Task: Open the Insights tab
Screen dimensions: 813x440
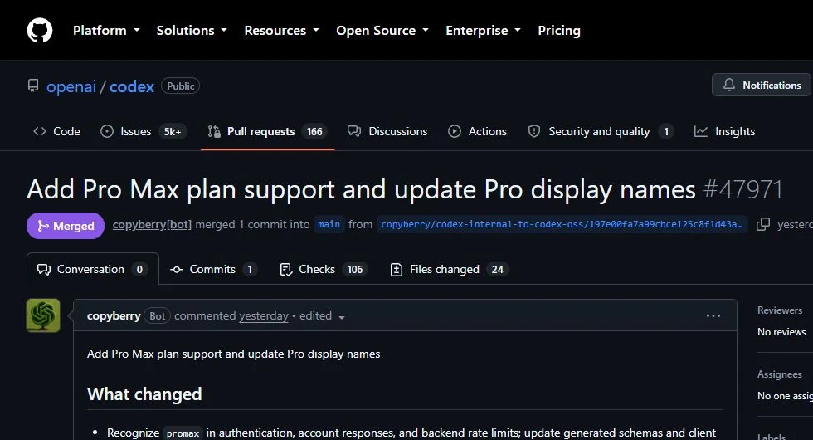Action: pos(724,131)
